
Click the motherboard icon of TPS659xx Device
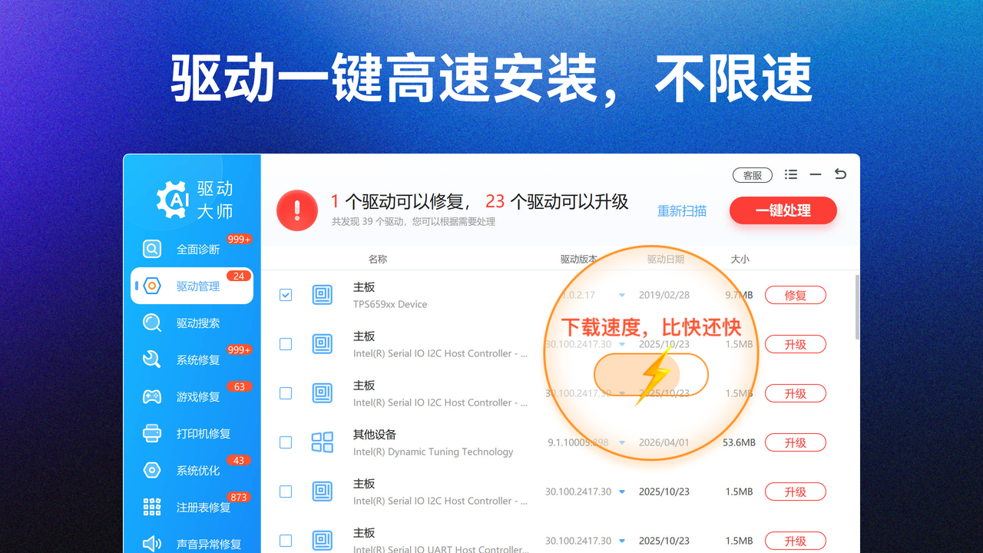(323, 295)
